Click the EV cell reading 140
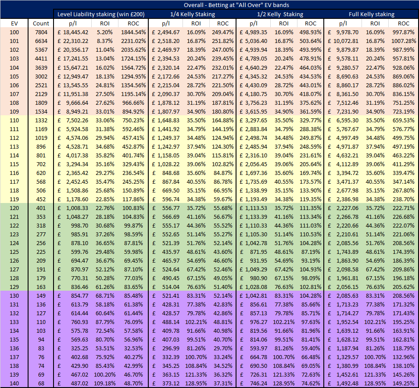This screenshot has height=388, width=419. tap(14, 384)
